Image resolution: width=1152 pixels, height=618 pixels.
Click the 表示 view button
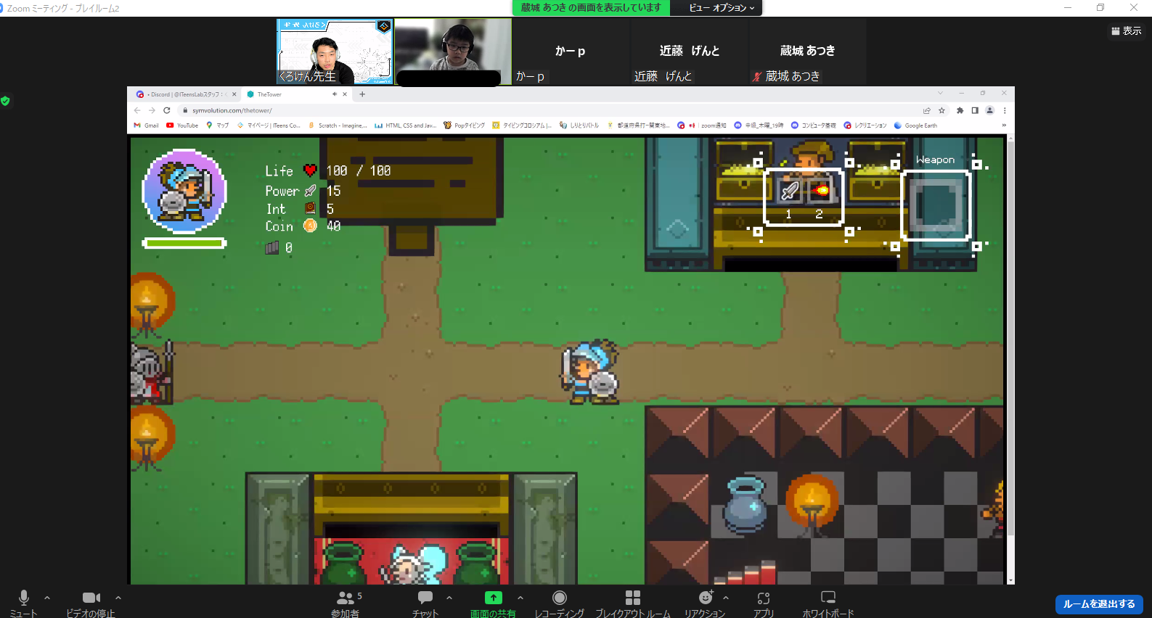pos(1127,30)
